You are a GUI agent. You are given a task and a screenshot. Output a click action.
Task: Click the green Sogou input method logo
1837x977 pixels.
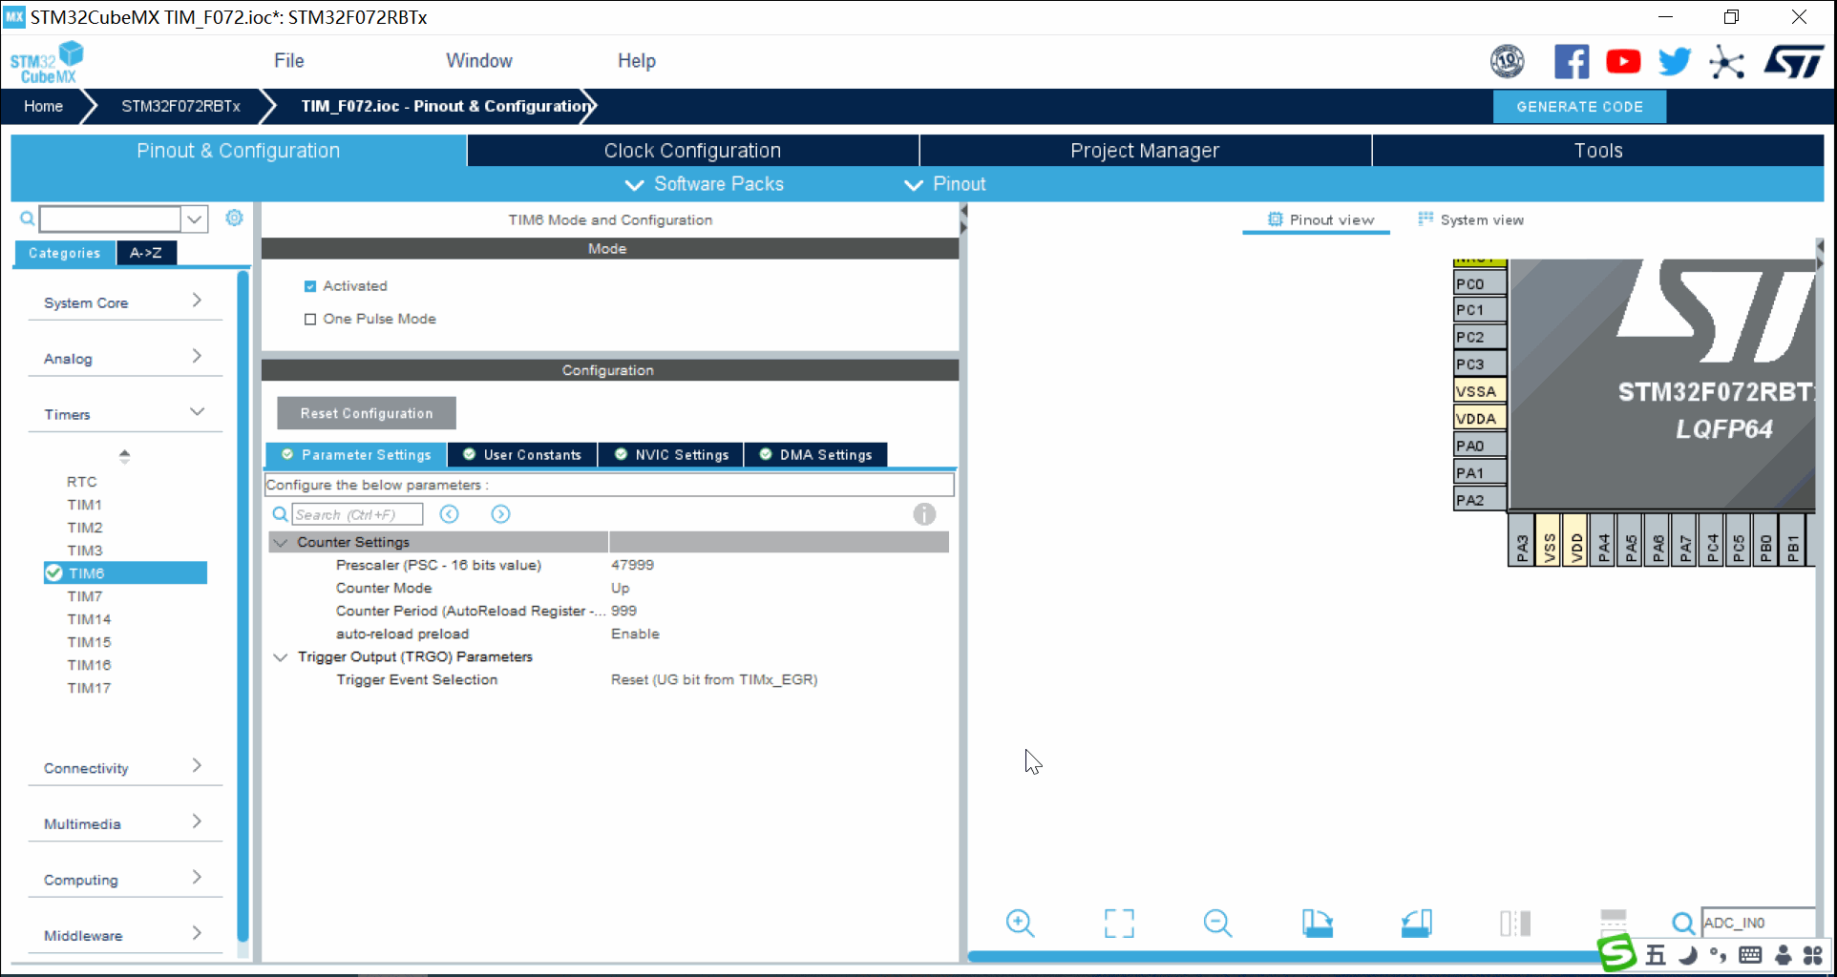[1616, 953]
